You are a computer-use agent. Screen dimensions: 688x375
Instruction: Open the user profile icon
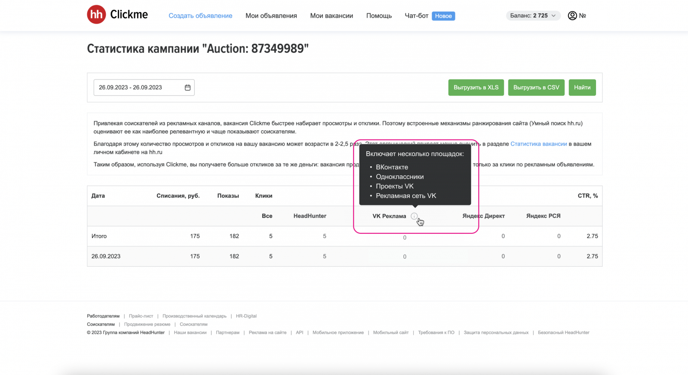point(572,16)
